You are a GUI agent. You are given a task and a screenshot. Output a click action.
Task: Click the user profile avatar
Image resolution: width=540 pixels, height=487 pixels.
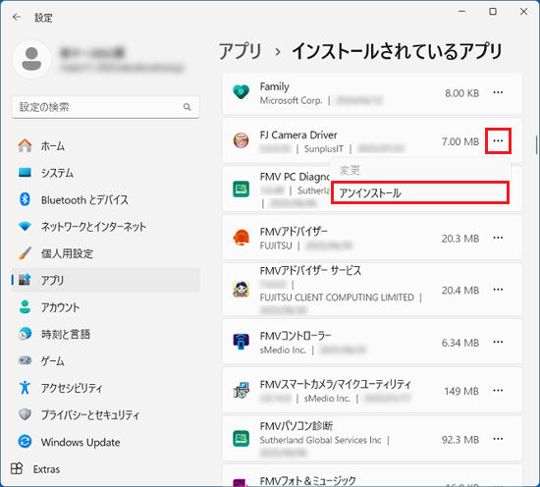tap(31, 59)
